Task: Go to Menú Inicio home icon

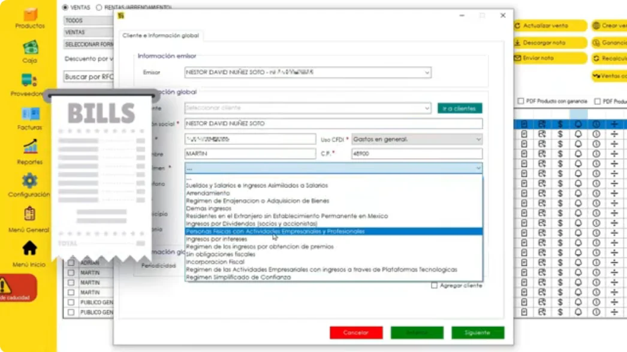Action: tap(29, 248)
